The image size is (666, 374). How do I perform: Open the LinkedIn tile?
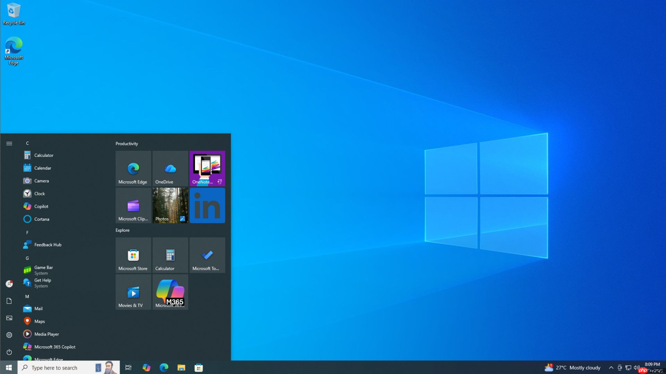pos(207,205)
